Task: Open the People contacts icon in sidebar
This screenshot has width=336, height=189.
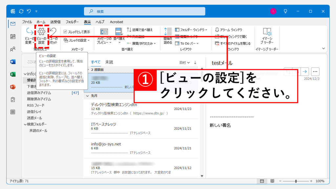Action: click(x=13, y=49)
